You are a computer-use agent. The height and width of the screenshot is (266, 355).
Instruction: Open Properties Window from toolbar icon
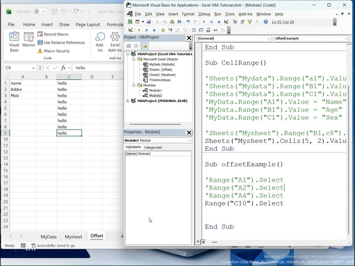pos(242,22)
